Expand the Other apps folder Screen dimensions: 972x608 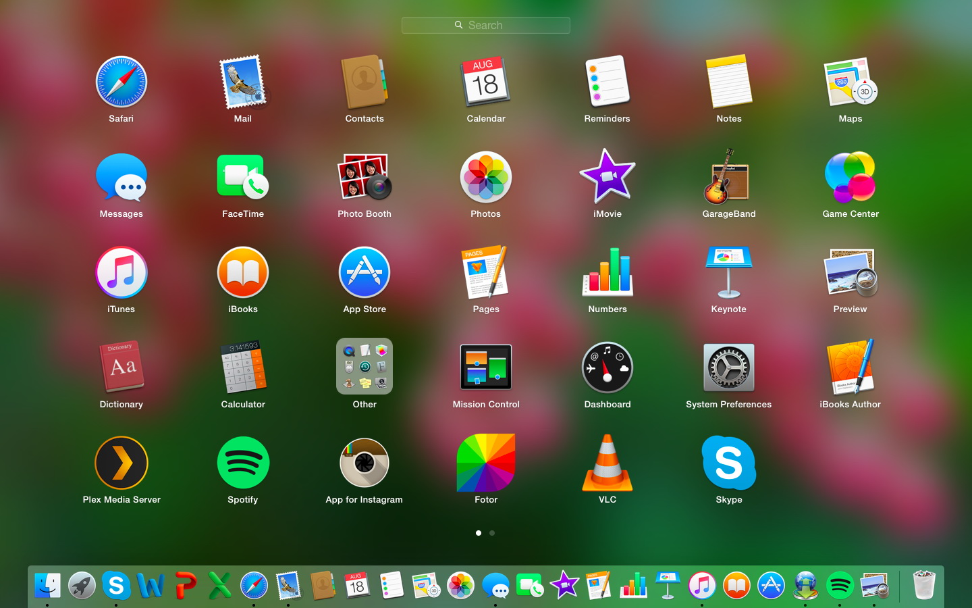click(x=364, y=367)
